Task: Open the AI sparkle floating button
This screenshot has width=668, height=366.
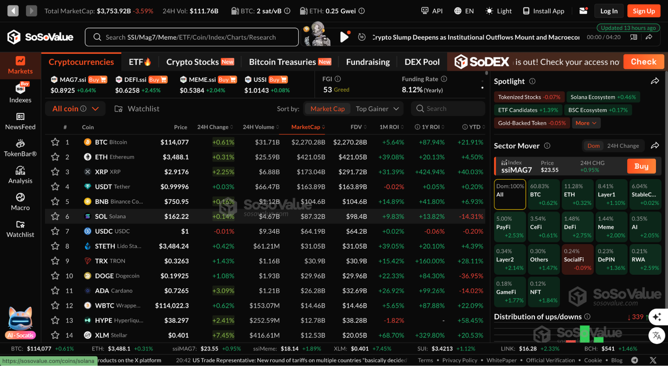Action: point(657,317)
